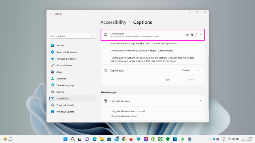Screen dimensions: 255x143
Task: Select Bluetooth & devices in the sidebar
Action: point(67,52)
